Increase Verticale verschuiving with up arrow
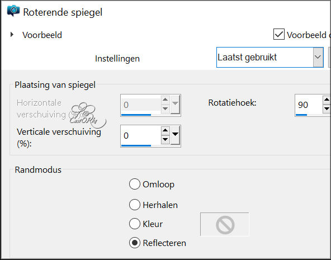Image resolution: width=331 pixels, height=260 pixels. pyautogui.click(x=165, y=131)
